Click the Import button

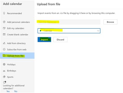point(44,40)
